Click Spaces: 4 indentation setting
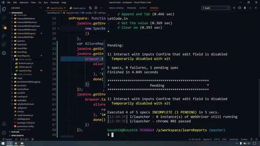Image resolution: width=260 pixels, height=146 pixels. coord(207,139)
